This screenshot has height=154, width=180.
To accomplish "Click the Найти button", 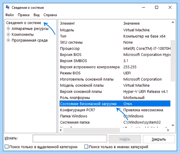I will (x=125, y=139).
